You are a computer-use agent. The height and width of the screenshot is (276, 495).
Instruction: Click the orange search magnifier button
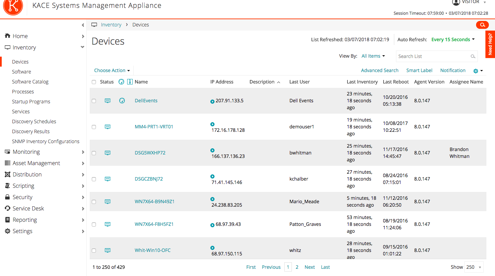482,25
